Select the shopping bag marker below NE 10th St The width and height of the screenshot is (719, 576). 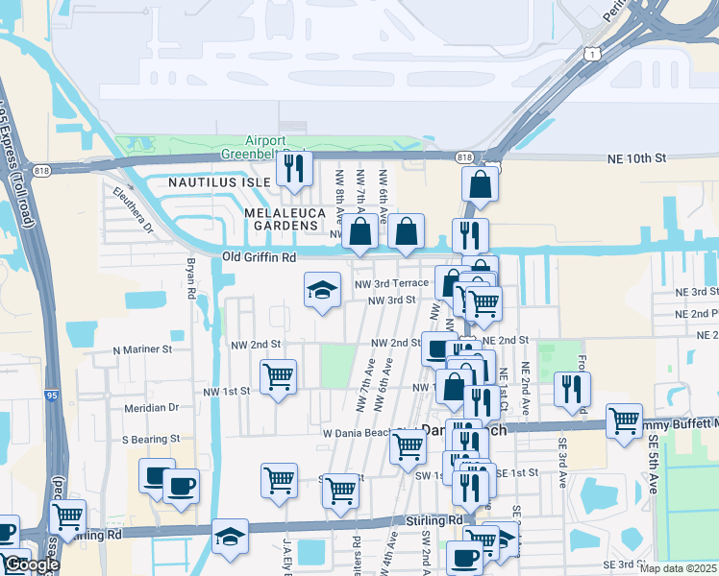[480, 185]
